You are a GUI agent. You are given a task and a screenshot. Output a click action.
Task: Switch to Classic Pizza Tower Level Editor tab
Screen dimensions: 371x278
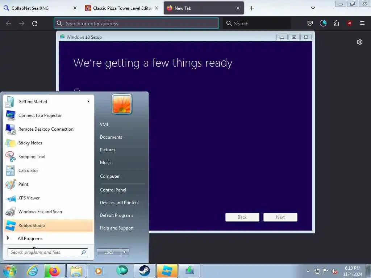click(x=122, y=8)
